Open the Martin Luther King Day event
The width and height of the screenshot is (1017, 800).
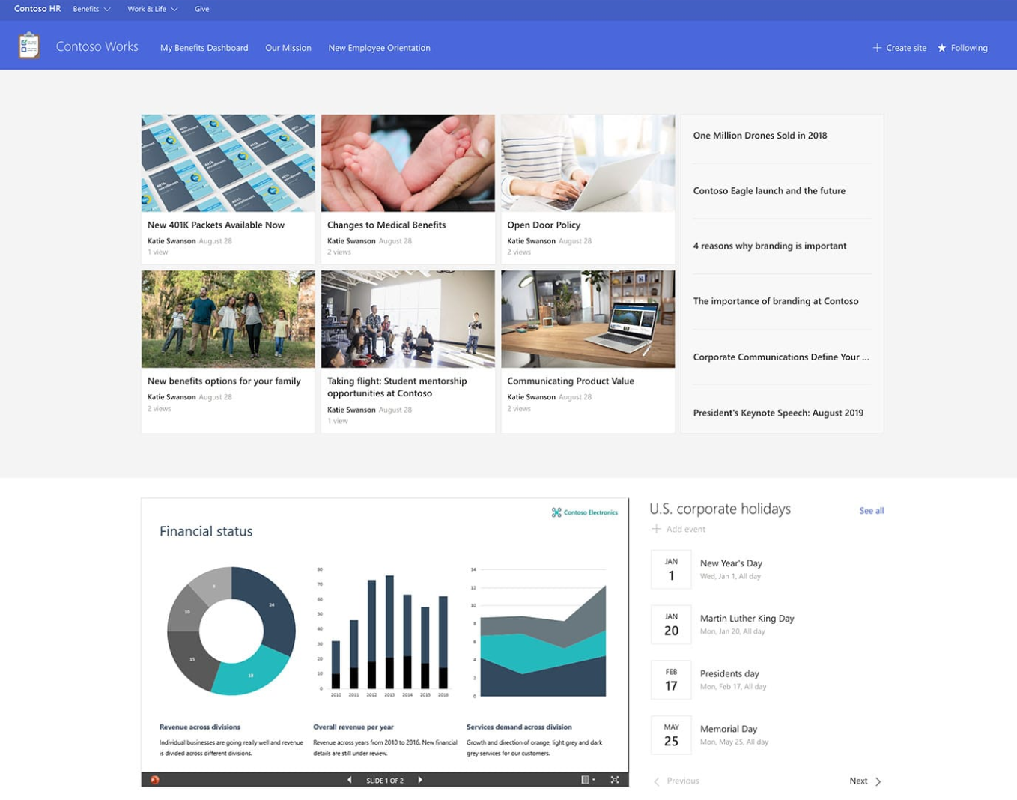pos(747,619)
